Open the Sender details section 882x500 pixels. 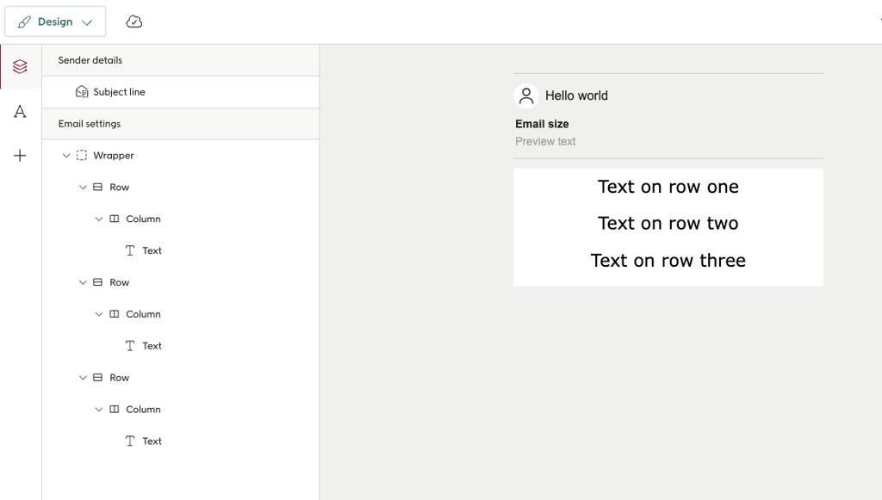(x=90, y=59)
